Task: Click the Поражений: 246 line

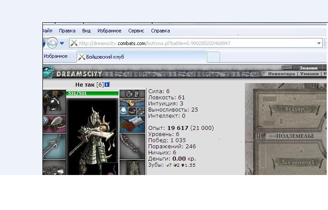Action: pyautogui.click(x=172, y=146)
